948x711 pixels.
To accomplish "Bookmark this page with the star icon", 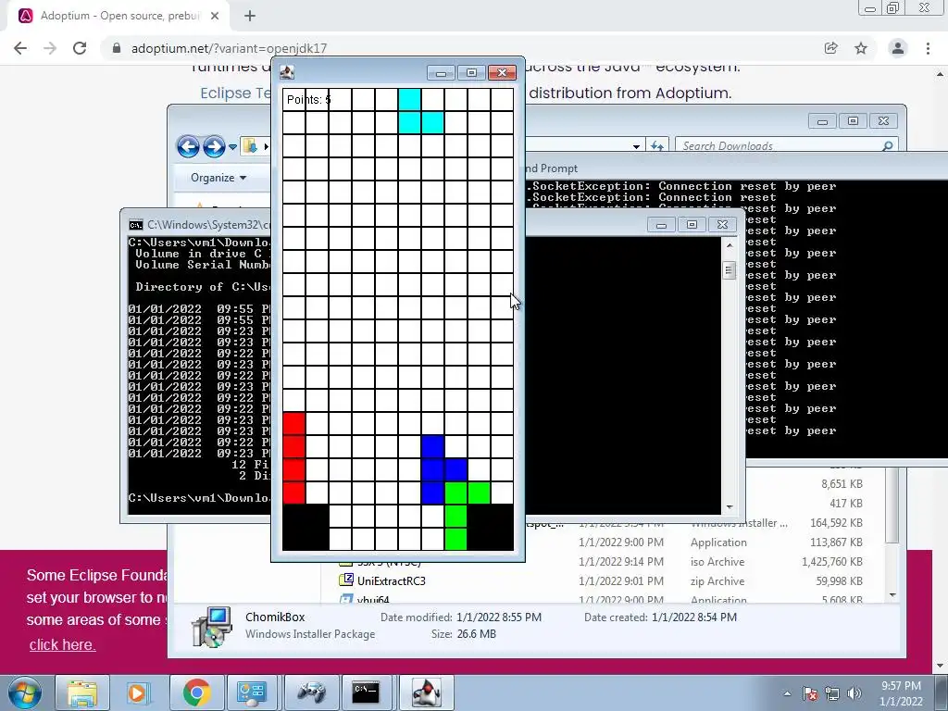I will click(861, 48).
